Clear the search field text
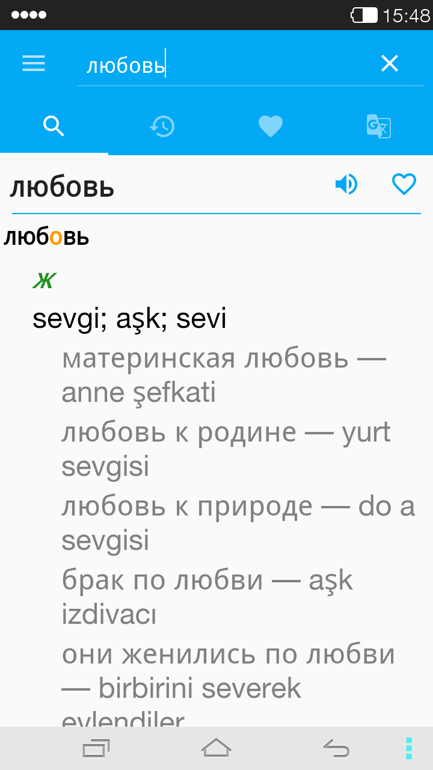The width and height of the screenshot is (433, 770). pyautogui.click(x=390, y=63)
